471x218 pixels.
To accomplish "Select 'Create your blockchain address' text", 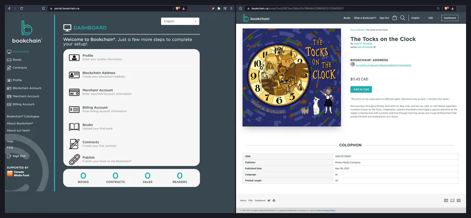I will [x=104, y=77].
